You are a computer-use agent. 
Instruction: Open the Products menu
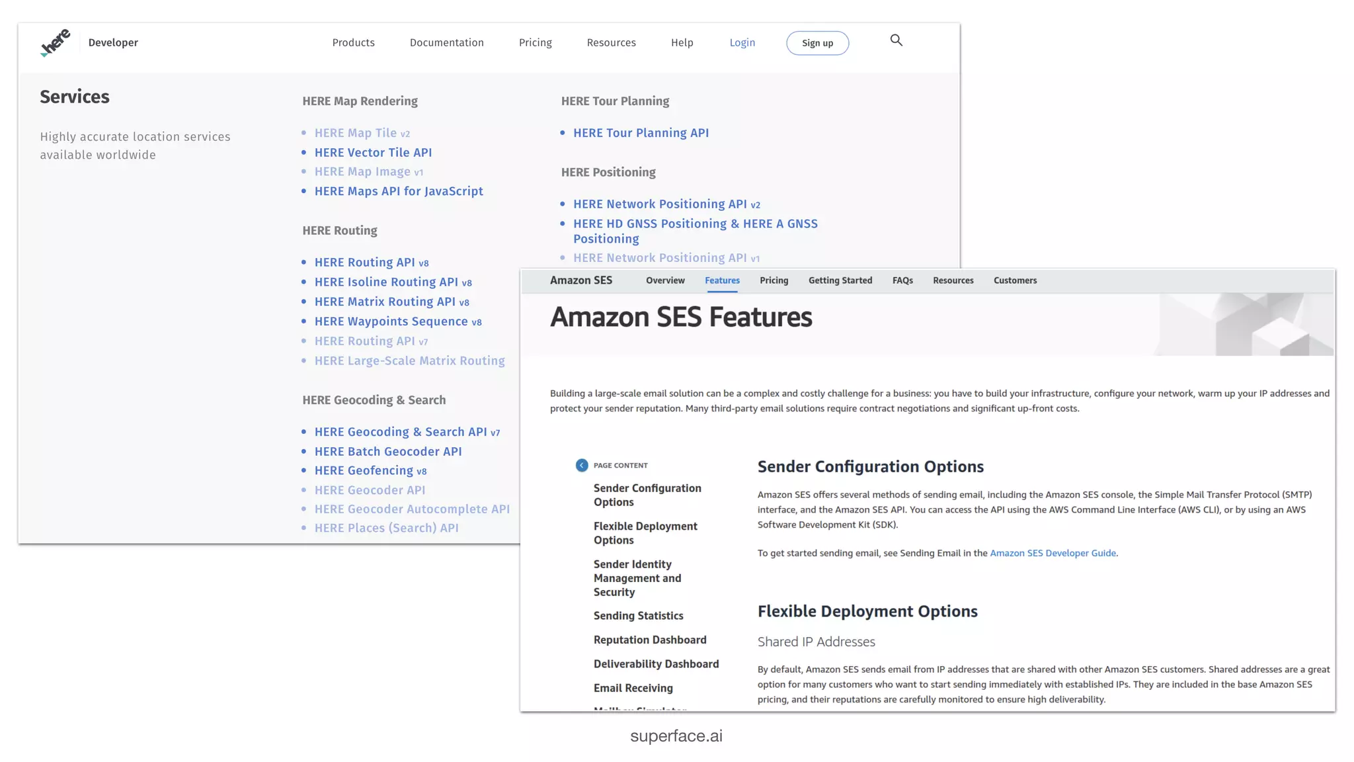coord(353,42)
